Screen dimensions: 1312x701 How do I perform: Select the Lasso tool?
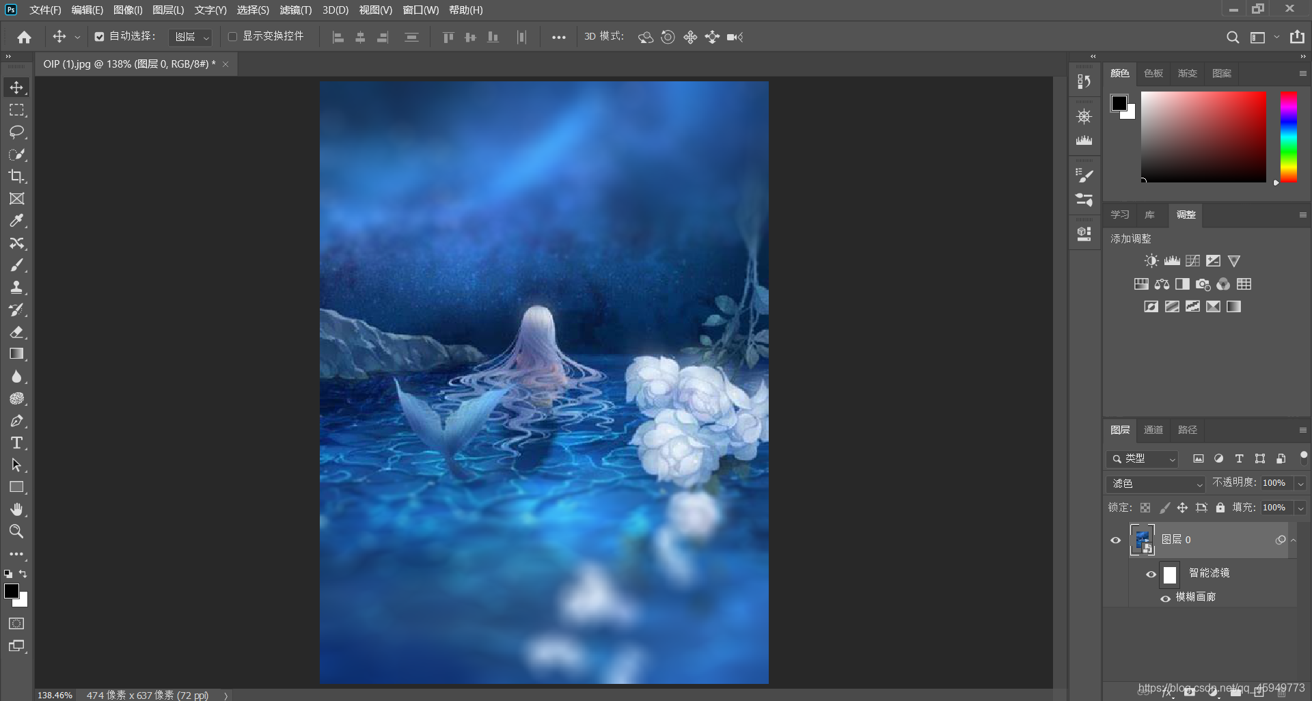[16, 132]
